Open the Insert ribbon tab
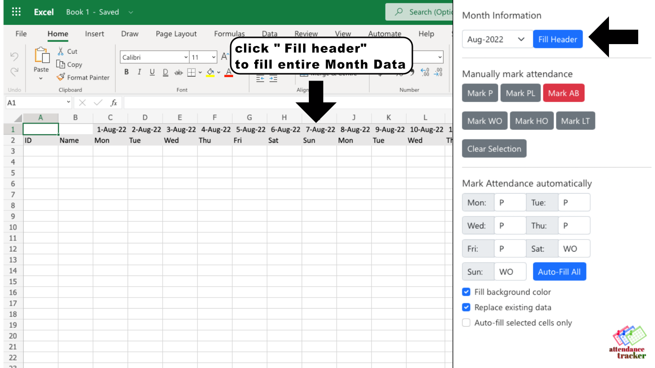The height and width of the screenshot is (368, 655). click(94, 34)
